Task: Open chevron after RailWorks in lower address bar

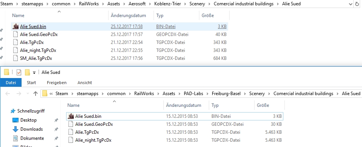Action: click(x=158, y=94)
